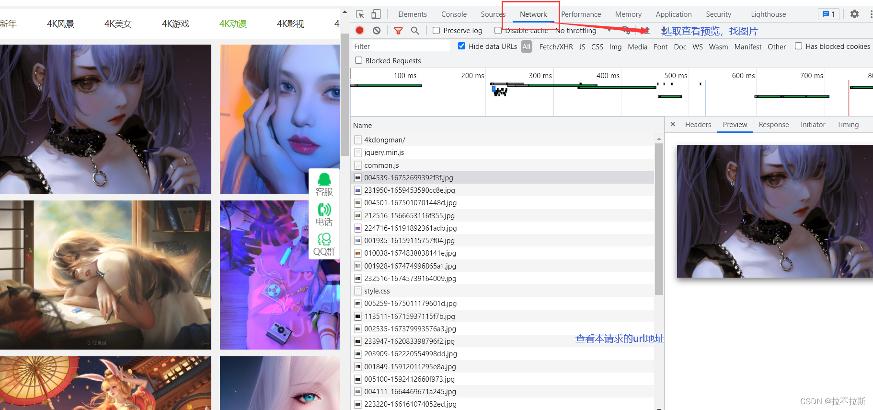Go to 4K游戏 category
This screenshot has width=873, height=410.
(175, 23)
